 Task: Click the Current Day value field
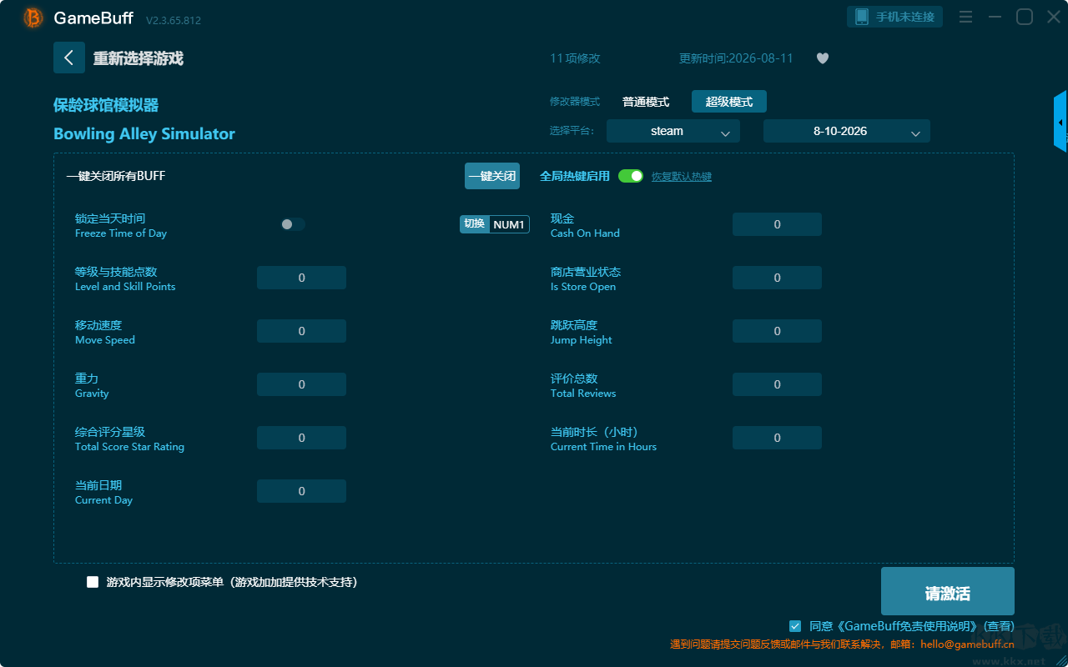pos(302,491)
